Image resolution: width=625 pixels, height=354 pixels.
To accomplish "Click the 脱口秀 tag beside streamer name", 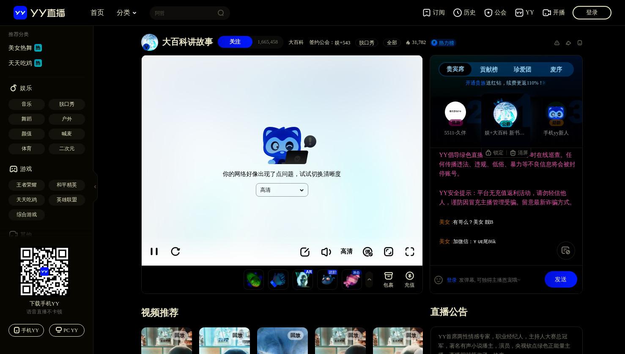I will tap(367, 43).
